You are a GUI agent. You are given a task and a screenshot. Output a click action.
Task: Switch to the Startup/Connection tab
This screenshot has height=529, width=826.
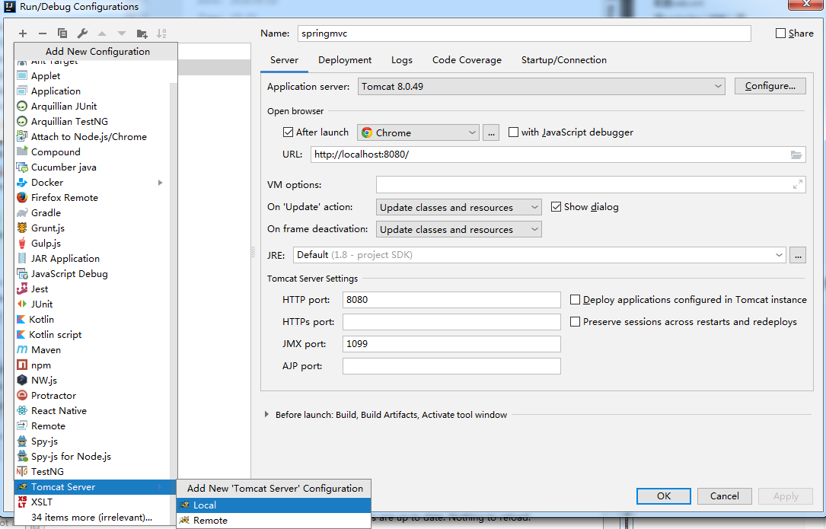tap(563, 60)
